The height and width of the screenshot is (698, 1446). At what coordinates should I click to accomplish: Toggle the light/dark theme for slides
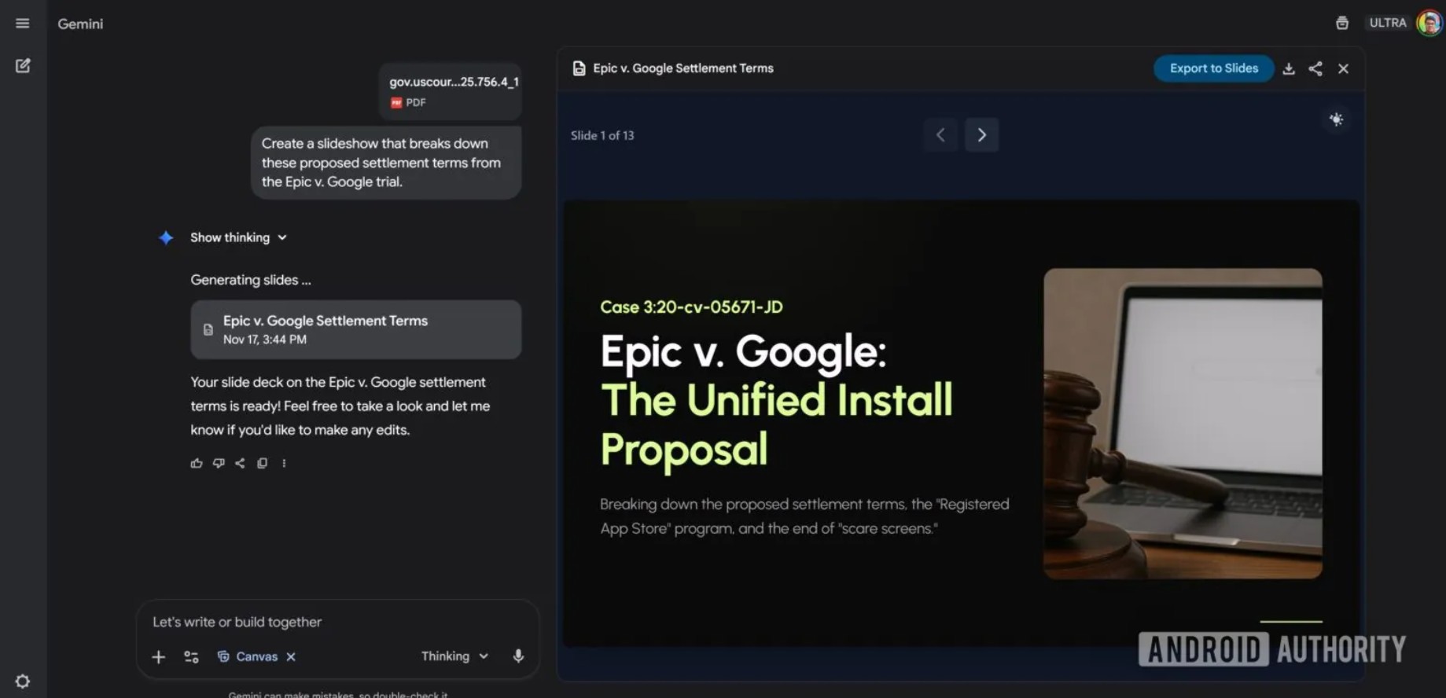coord(1336,119)
